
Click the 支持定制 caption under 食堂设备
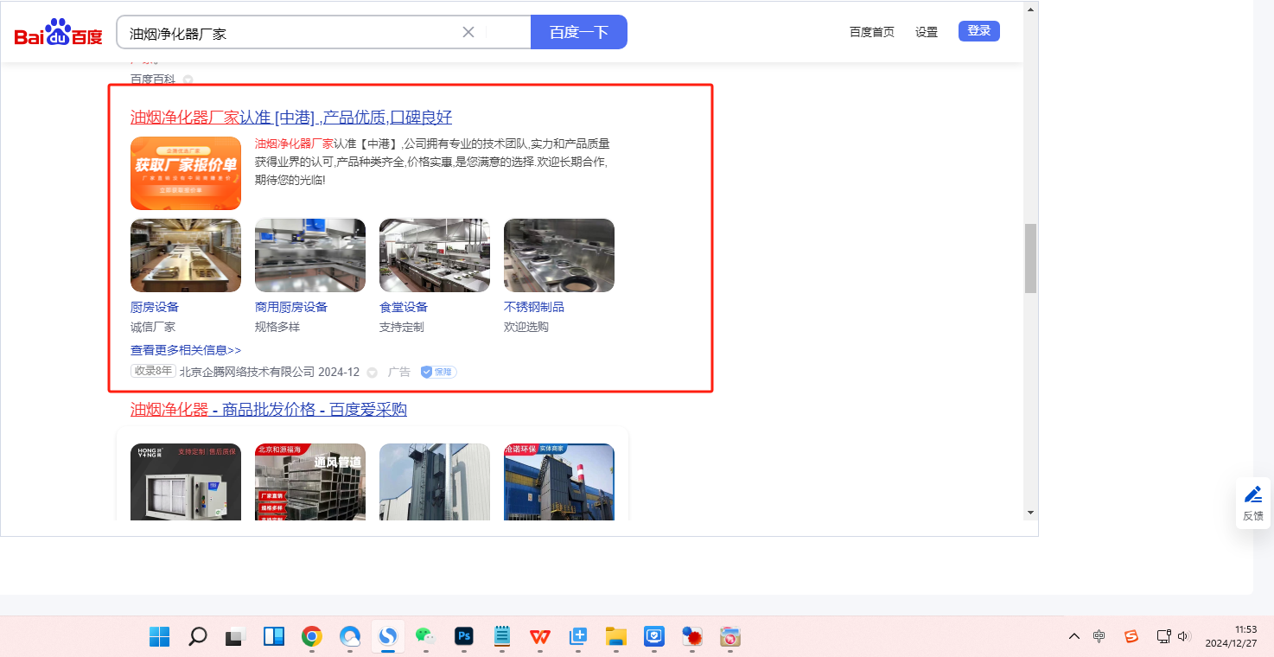coord(402,327)
